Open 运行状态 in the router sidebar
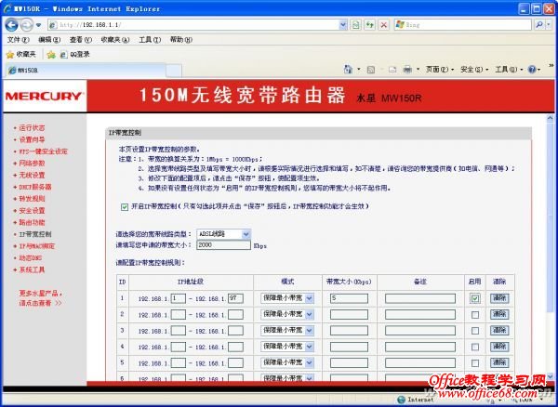Screen dimensions: 558x407 32,128
